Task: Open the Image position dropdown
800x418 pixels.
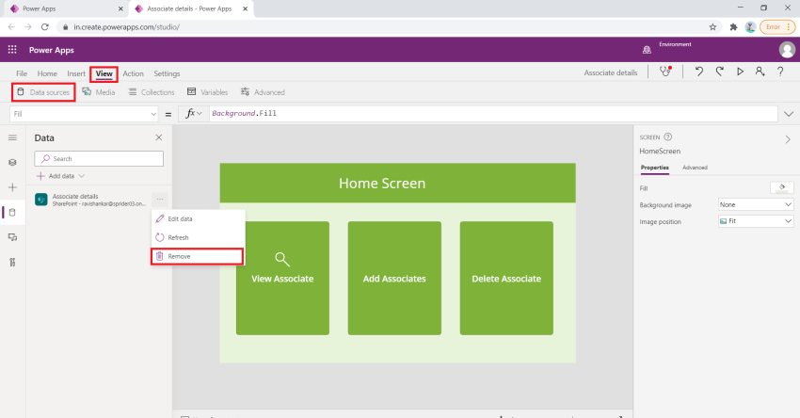Action: [756, 221]
